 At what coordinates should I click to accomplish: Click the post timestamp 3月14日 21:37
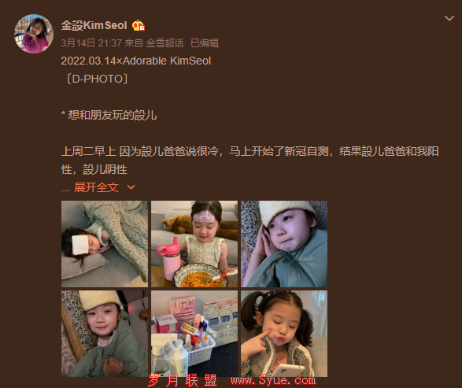(x=91, y=43)
